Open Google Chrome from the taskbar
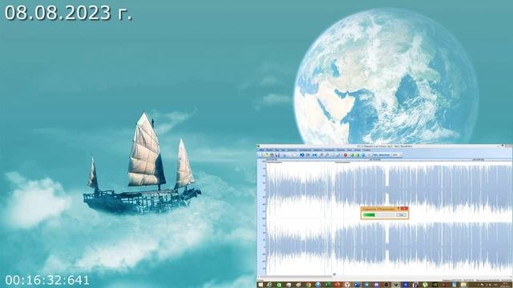Image resolution: width=513 pixels, height=288 pixels. (x=309, y=285)
